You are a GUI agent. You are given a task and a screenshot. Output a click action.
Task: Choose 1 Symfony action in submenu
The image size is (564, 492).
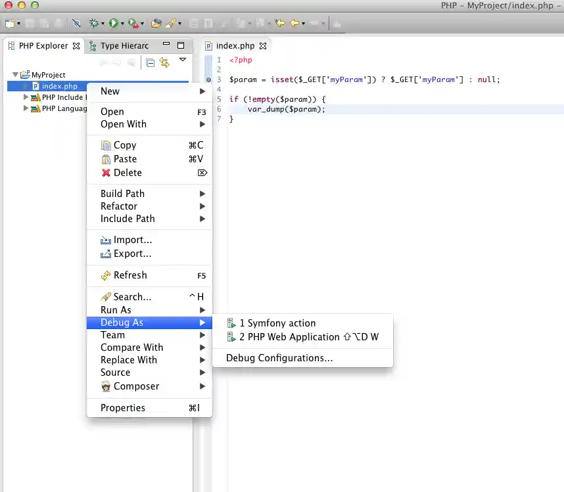[277, 323]
